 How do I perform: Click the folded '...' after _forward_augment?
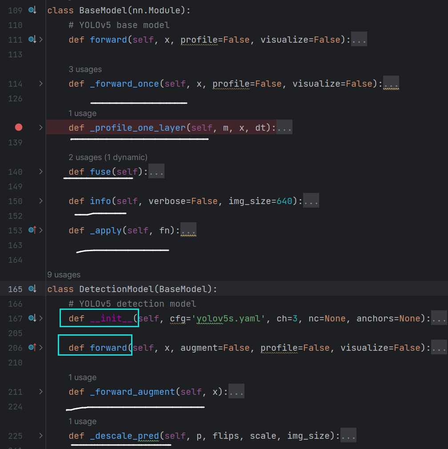point(236,392)
